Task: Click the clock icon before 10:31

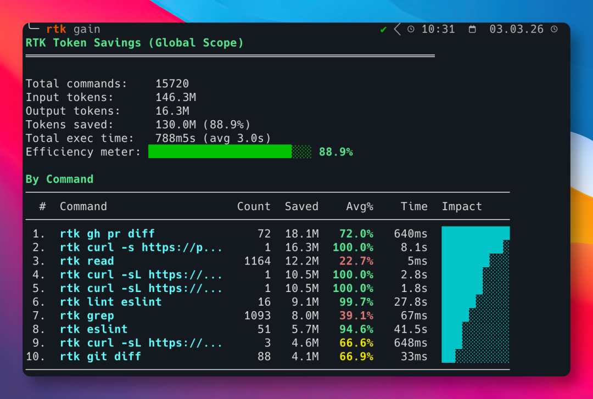Action: pyautogui.click(x=411, y=30)
